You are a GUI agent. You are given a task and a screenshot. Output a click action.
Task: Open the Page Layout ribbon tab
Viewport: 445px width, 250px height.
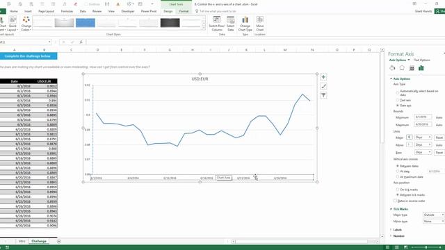point(47,11)
